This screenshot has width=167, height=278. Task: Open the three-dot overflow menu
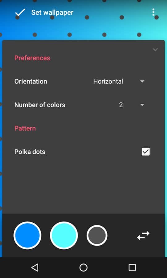pyautogui.click(x=153, y=12)
